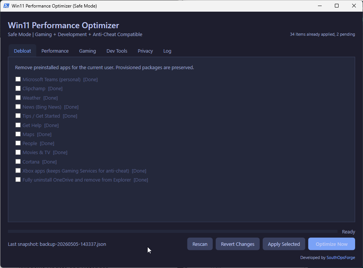Toggle the Tips / Get Started checkbox
Screen dimensions: 363x268
click(x=18, y=116)
